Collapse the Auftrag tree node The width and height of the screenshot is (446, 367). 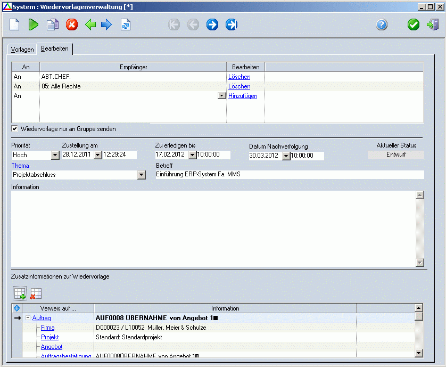pyautogui.click(x=28, y=318)
